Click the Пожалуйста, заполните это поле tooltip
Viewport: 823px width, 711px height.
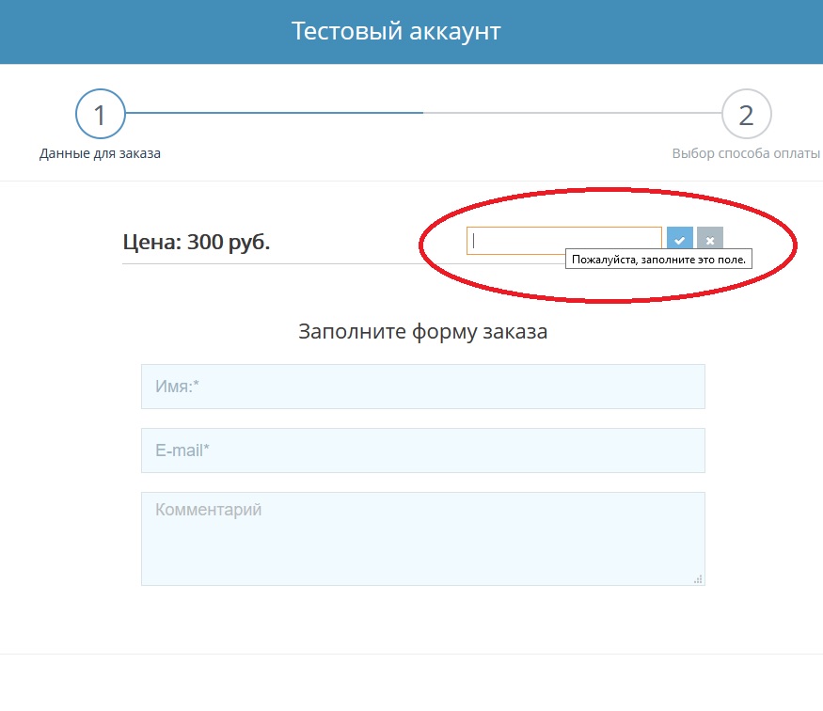[x=658, y=260]
